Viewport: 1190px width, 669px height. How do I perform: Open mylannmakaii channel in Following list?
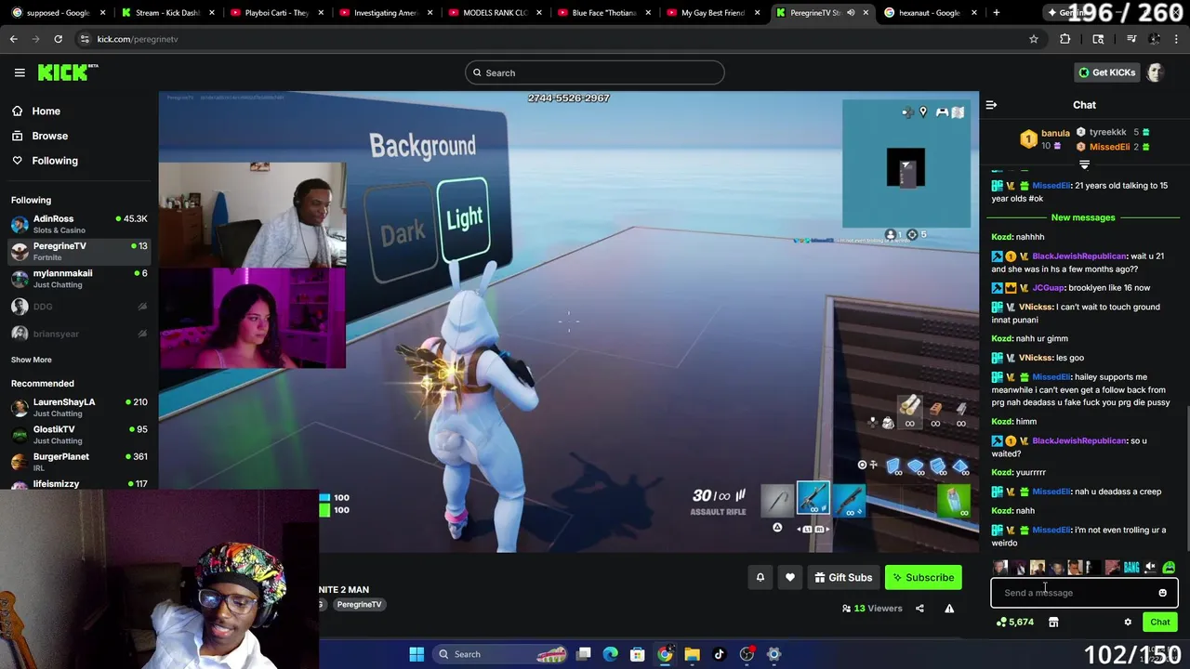coord(79,279)
